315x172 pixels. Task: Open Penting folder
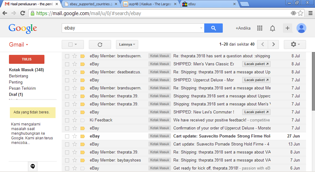click(x=16, y=82)
